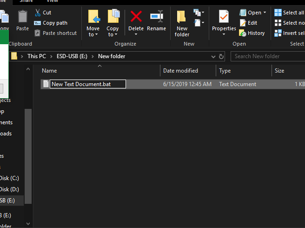Sort files by Date modified column
This screenshot has width=305, height=228.
pyautogui.click(x=188, y=71)
